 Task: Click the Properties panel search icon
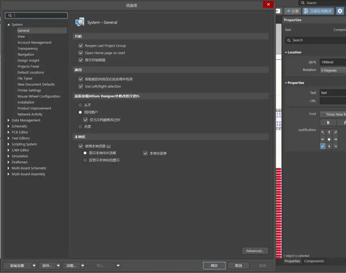point(289,40)
